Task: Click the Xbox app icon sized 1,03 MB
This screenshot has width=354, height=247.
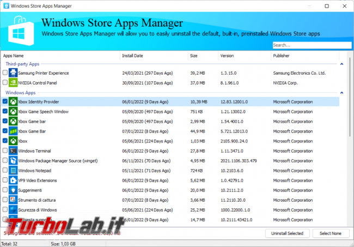Action: tap(13, 141)
